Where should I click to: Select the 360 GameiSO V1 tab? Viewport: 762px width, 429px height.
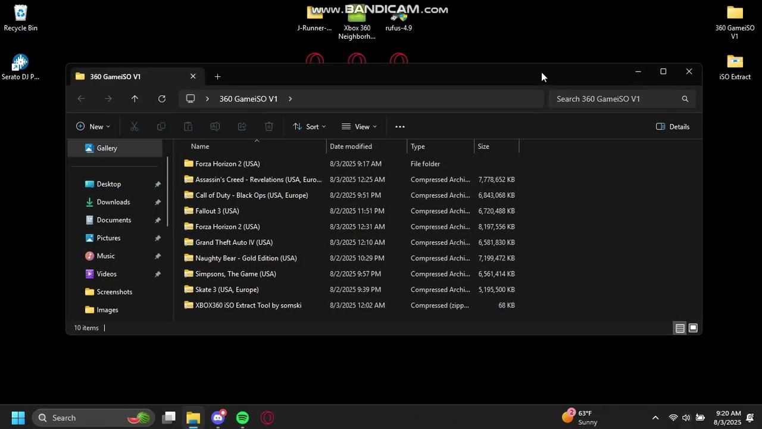click(136, 76)
